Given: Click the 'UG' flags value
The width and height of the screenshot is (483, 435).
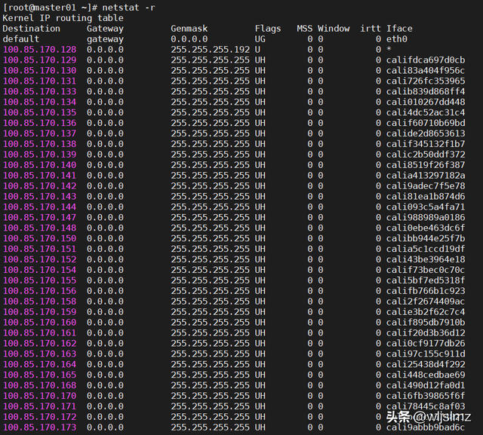Looking at the screenshot, I should tap(260, 39).
